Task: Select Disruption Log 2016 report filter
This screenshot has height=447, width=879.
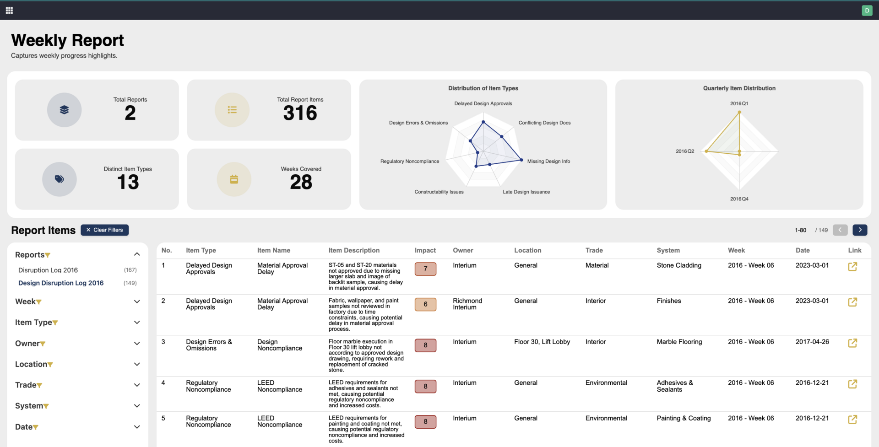Action: point(48,270)
